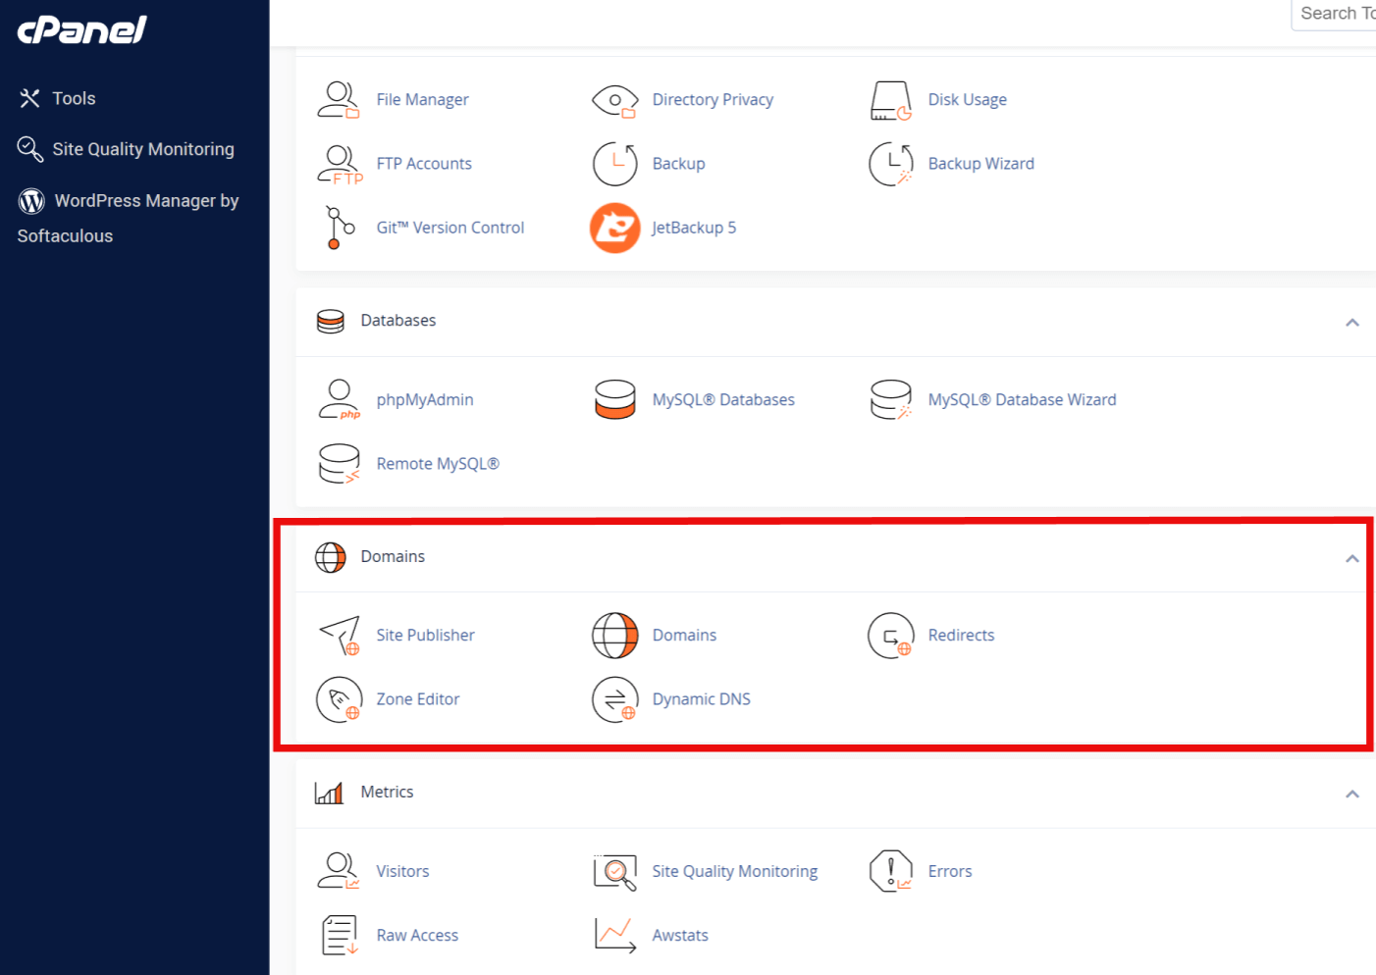Open the Awstats chart icon
Viewport: 1376px width, 975px height.
615,935
